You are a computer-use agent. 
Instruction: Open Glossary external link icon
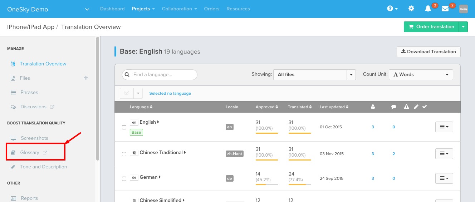(45, 152)
